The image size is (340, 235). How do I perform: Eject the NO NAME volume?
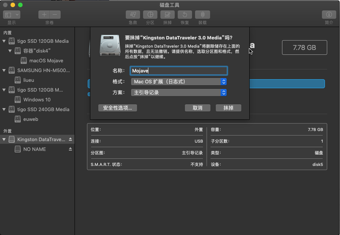point(70,149)
